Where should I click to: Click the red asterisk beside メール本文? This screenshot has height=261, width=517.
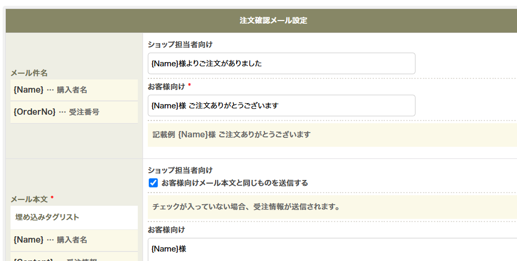coord(52,198)
